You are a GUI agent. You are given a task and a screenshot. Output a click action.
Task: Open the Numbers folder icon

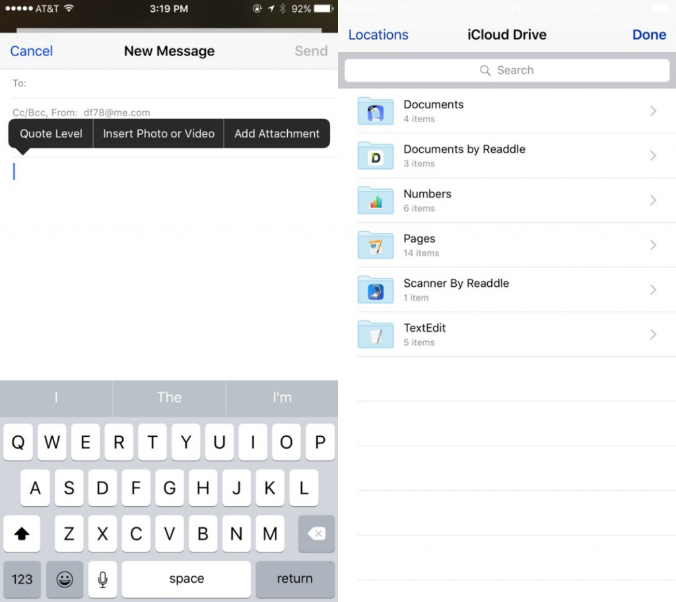coord(376,200)
